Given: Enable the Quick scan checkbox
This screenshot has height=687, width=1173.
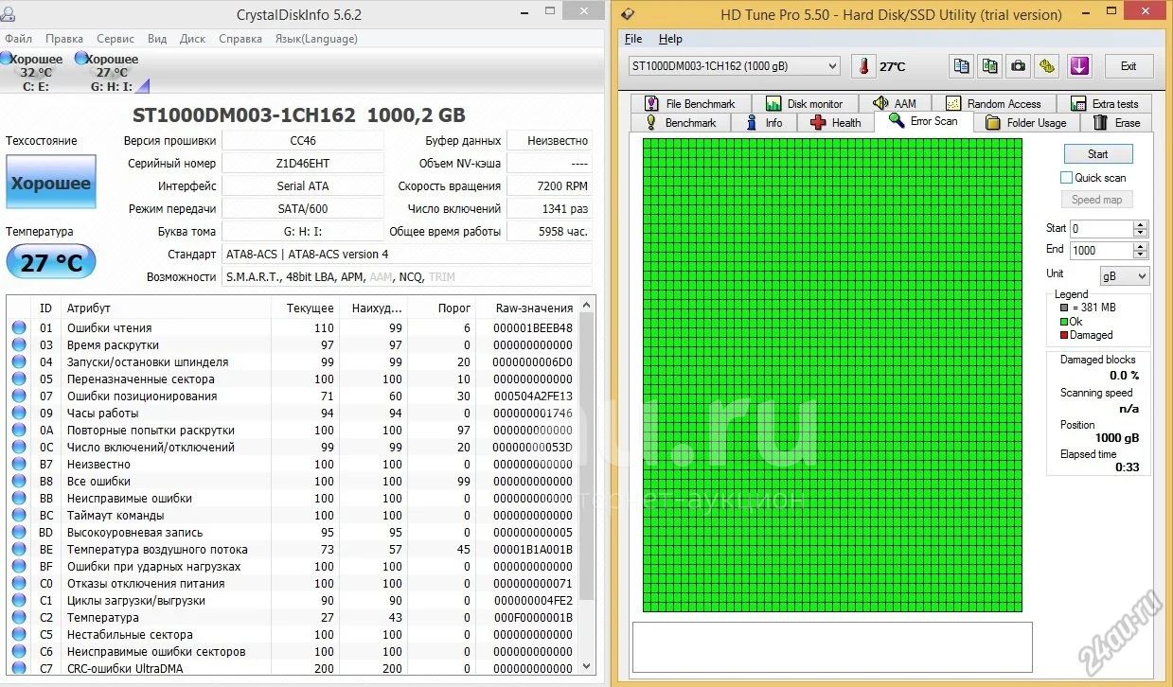Looking at the screenshot, I should pyautogui.click(x=1067, y=178).
